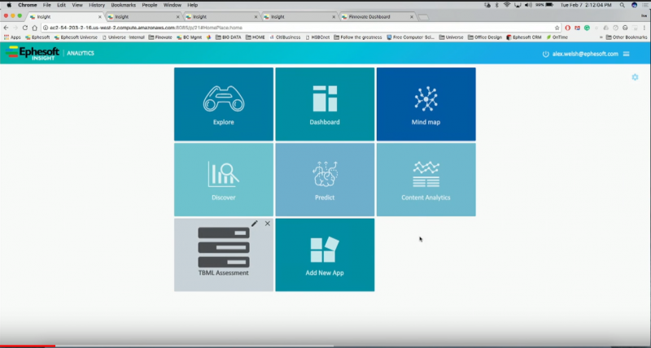Click the Gmail extension icon
Image resolution: width=651 pixels, height=348 pixels.
point(577,28)
